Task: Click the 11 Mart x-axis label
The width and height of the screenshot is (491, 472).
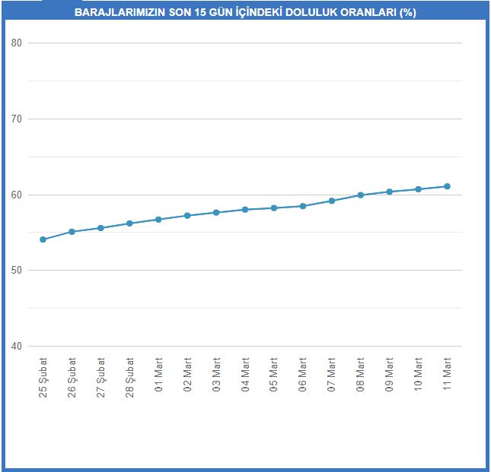Action: pyautogui.click(x=447, y=374)
